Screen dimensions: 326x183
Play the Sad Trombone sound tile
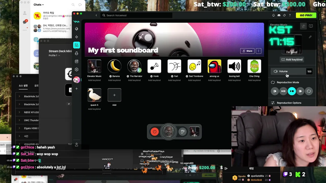tap(194, 66)
